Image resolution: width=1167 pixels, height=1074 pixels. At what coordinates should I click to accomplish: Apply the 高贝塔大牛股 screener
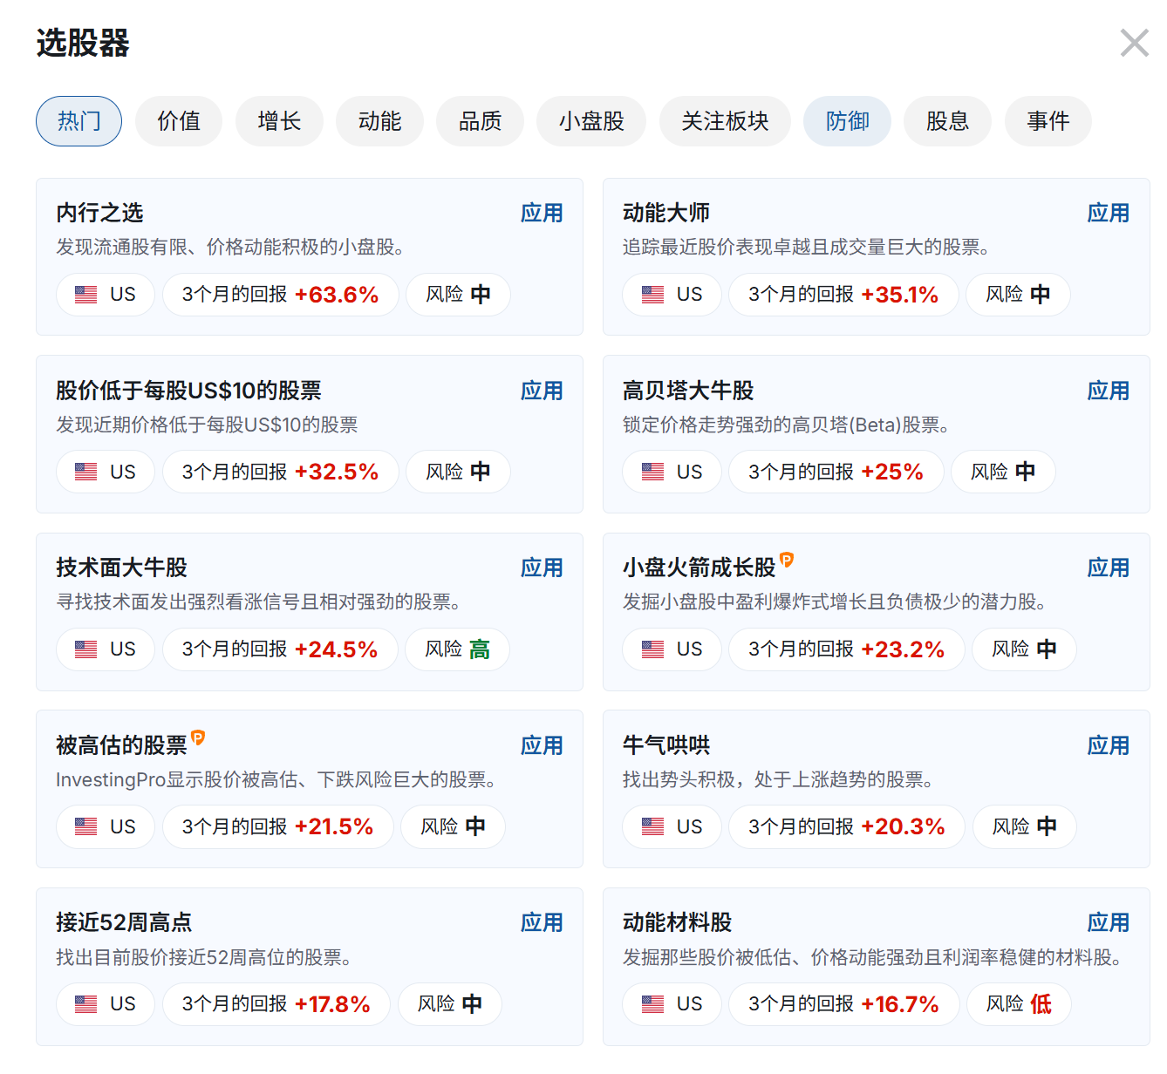tap(1108, 391)
